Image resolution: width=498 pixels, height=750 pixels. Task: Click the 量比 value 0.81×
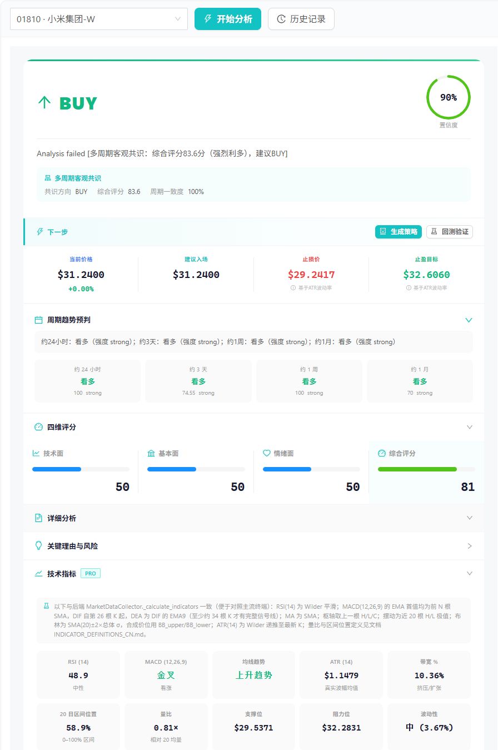pos(166,728)
